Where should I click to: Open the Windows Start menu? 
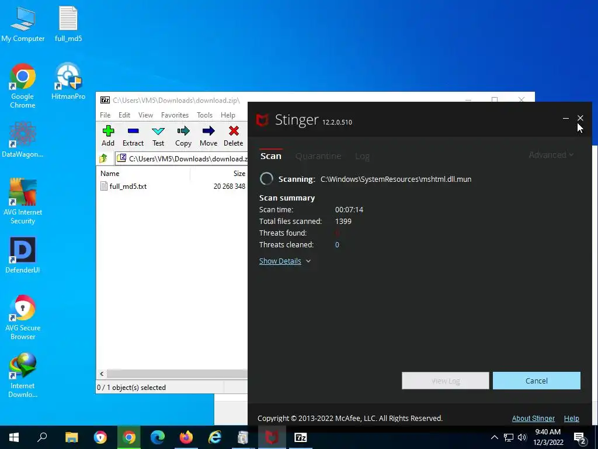coord(14,437)
